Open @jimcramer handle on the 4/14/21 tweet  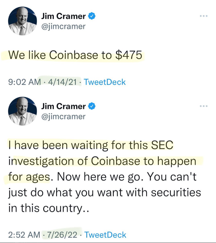63,26
